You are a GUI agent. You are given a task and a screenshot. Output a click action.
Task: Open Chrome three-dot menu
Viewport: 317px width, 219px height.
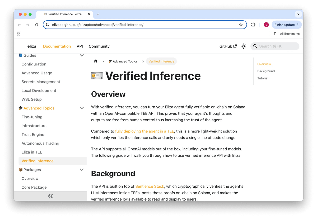point(298,25)
